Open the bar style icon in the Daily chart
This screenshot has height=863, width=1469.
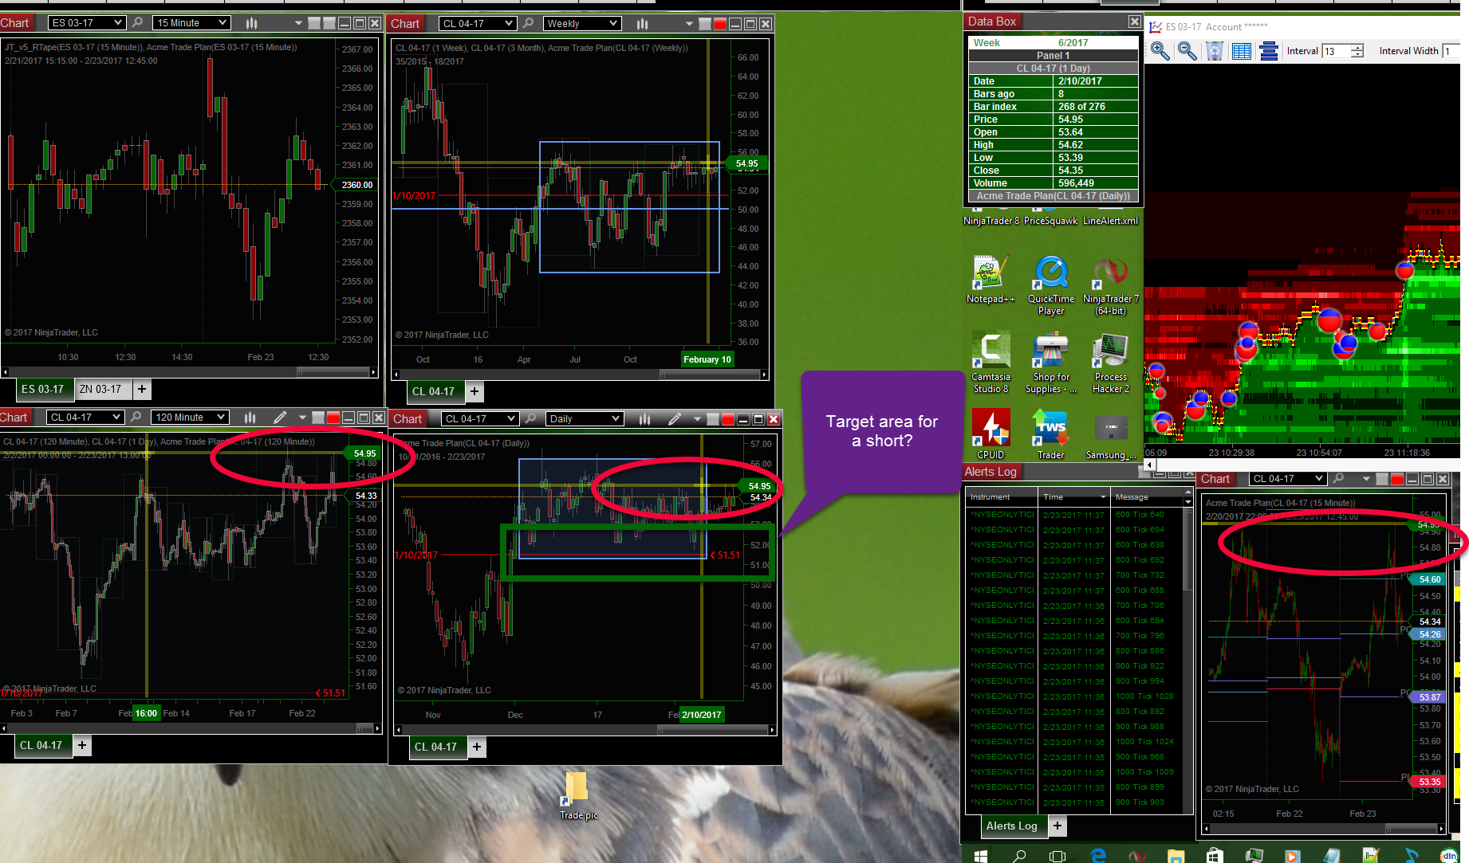[644, 418]
